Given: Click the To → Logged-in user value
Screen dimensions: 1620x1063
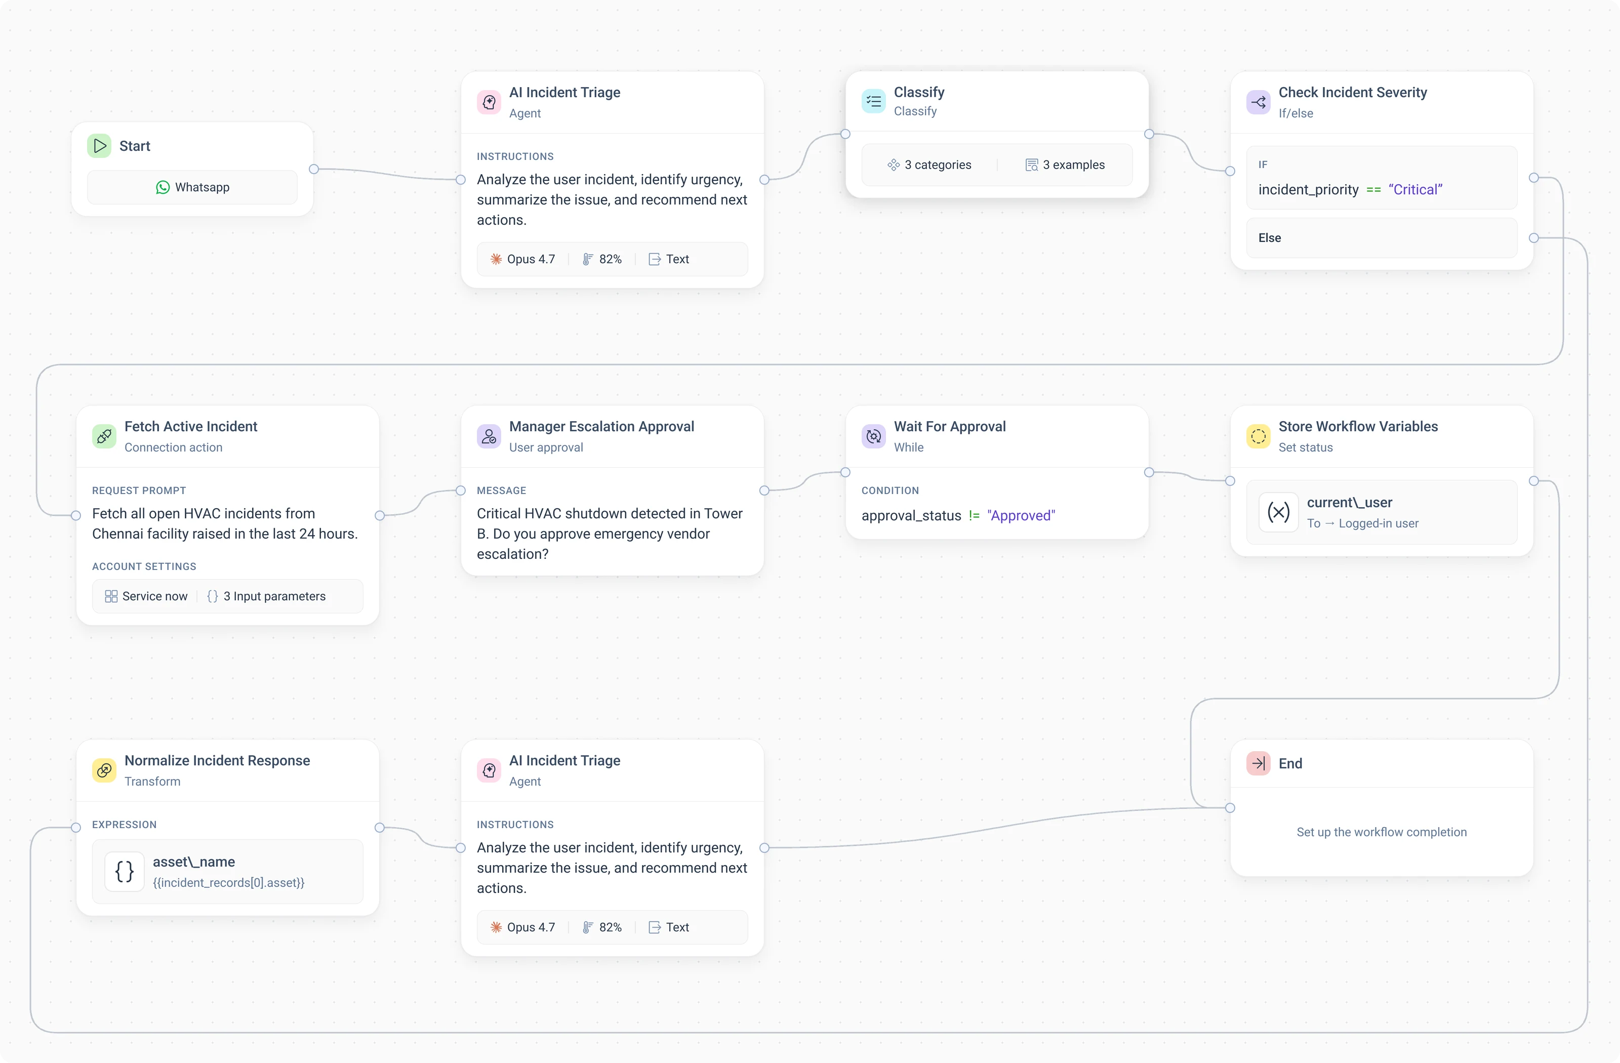Looking at the screenshot, I should click(x=1363, y=523).
